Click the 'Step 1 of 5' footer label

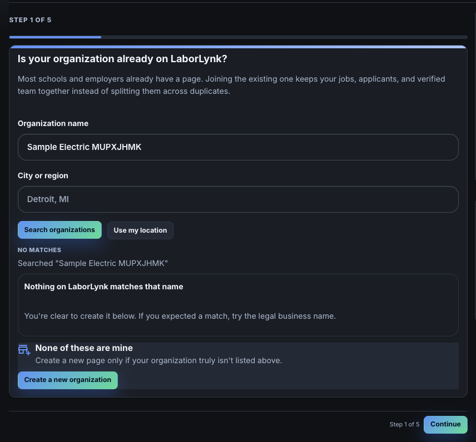click(404, 424)
